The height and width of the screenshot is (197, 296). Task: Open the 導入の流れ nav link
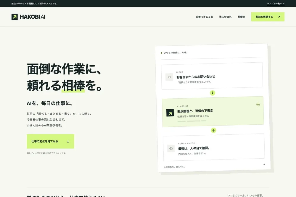(225, 17)
